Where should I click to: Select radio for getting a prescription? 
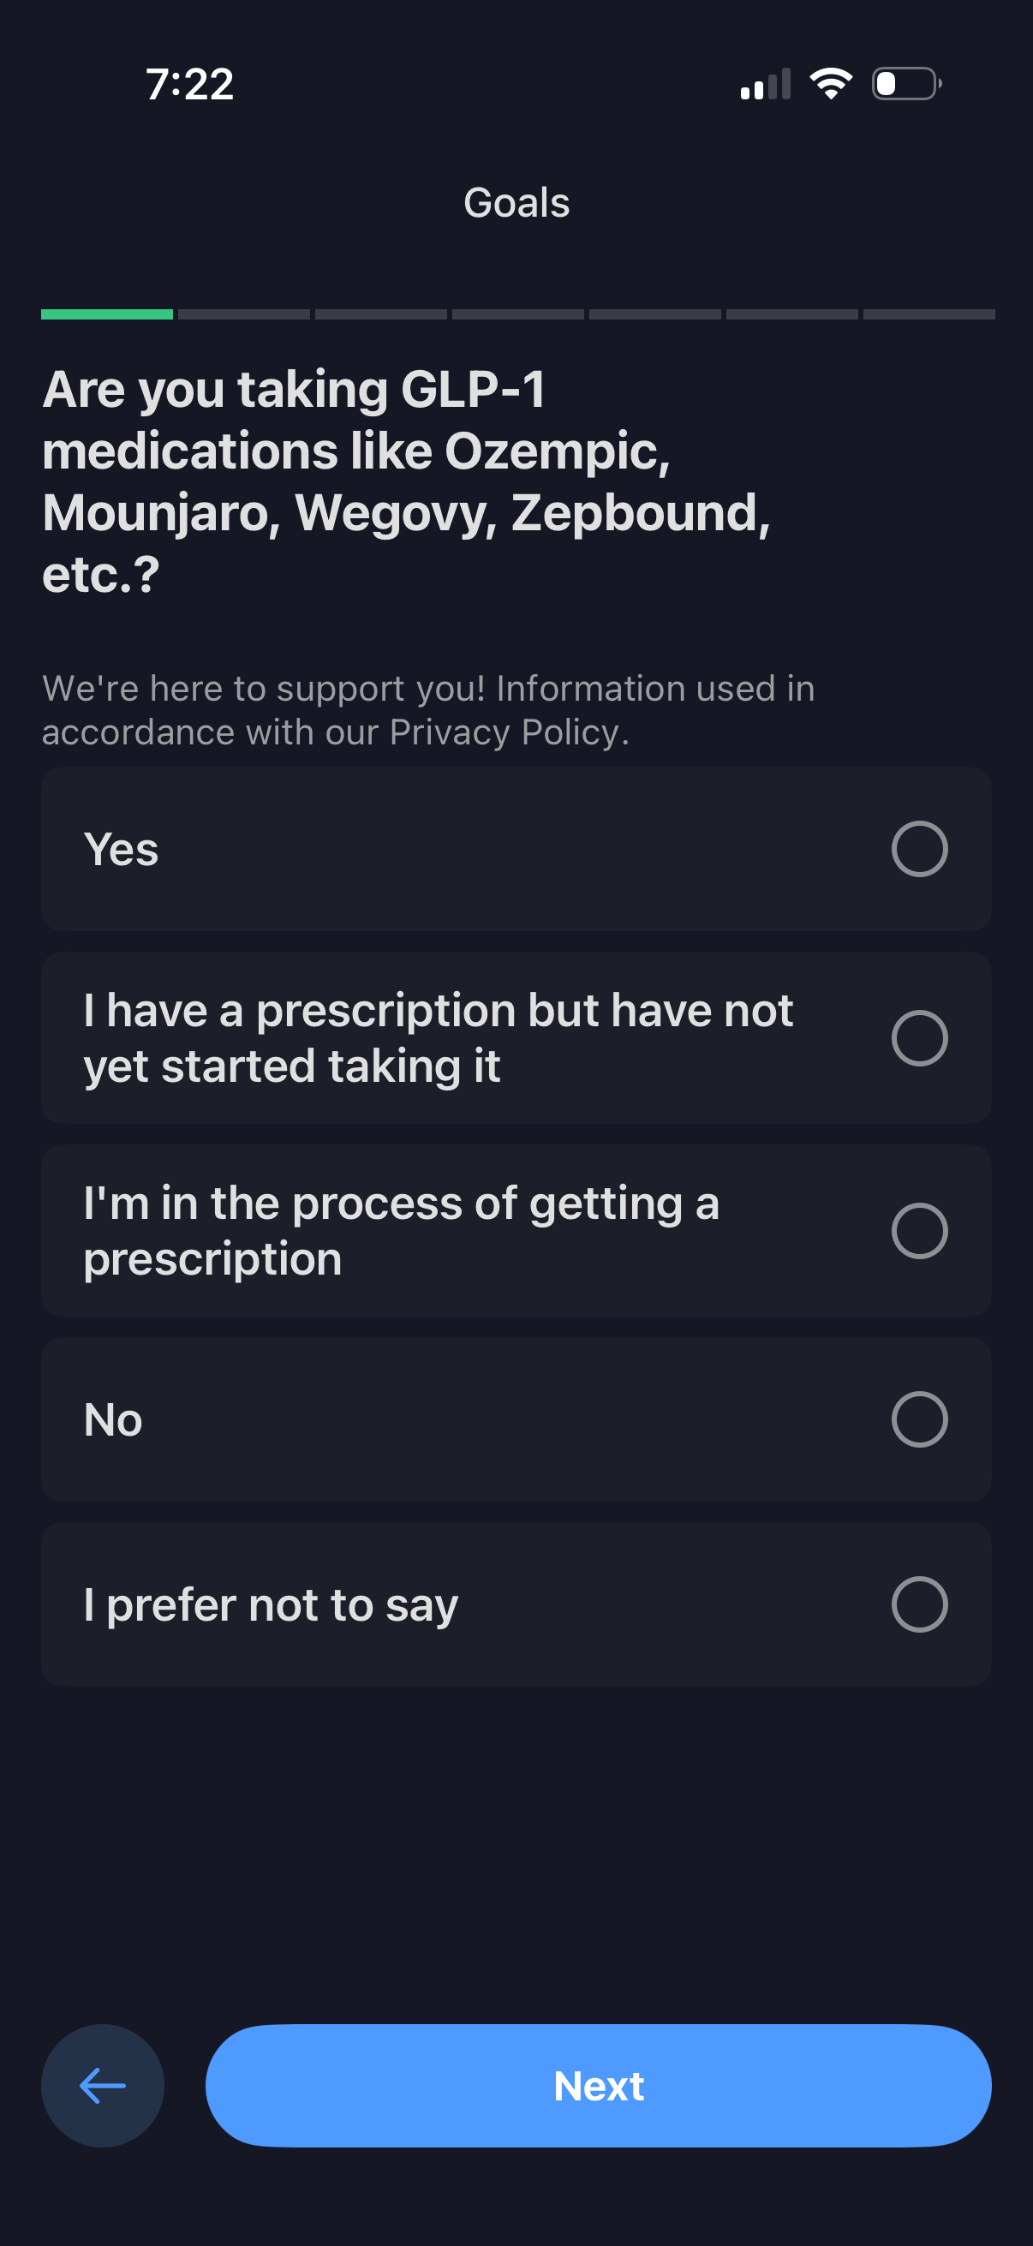click(919, 1230)
